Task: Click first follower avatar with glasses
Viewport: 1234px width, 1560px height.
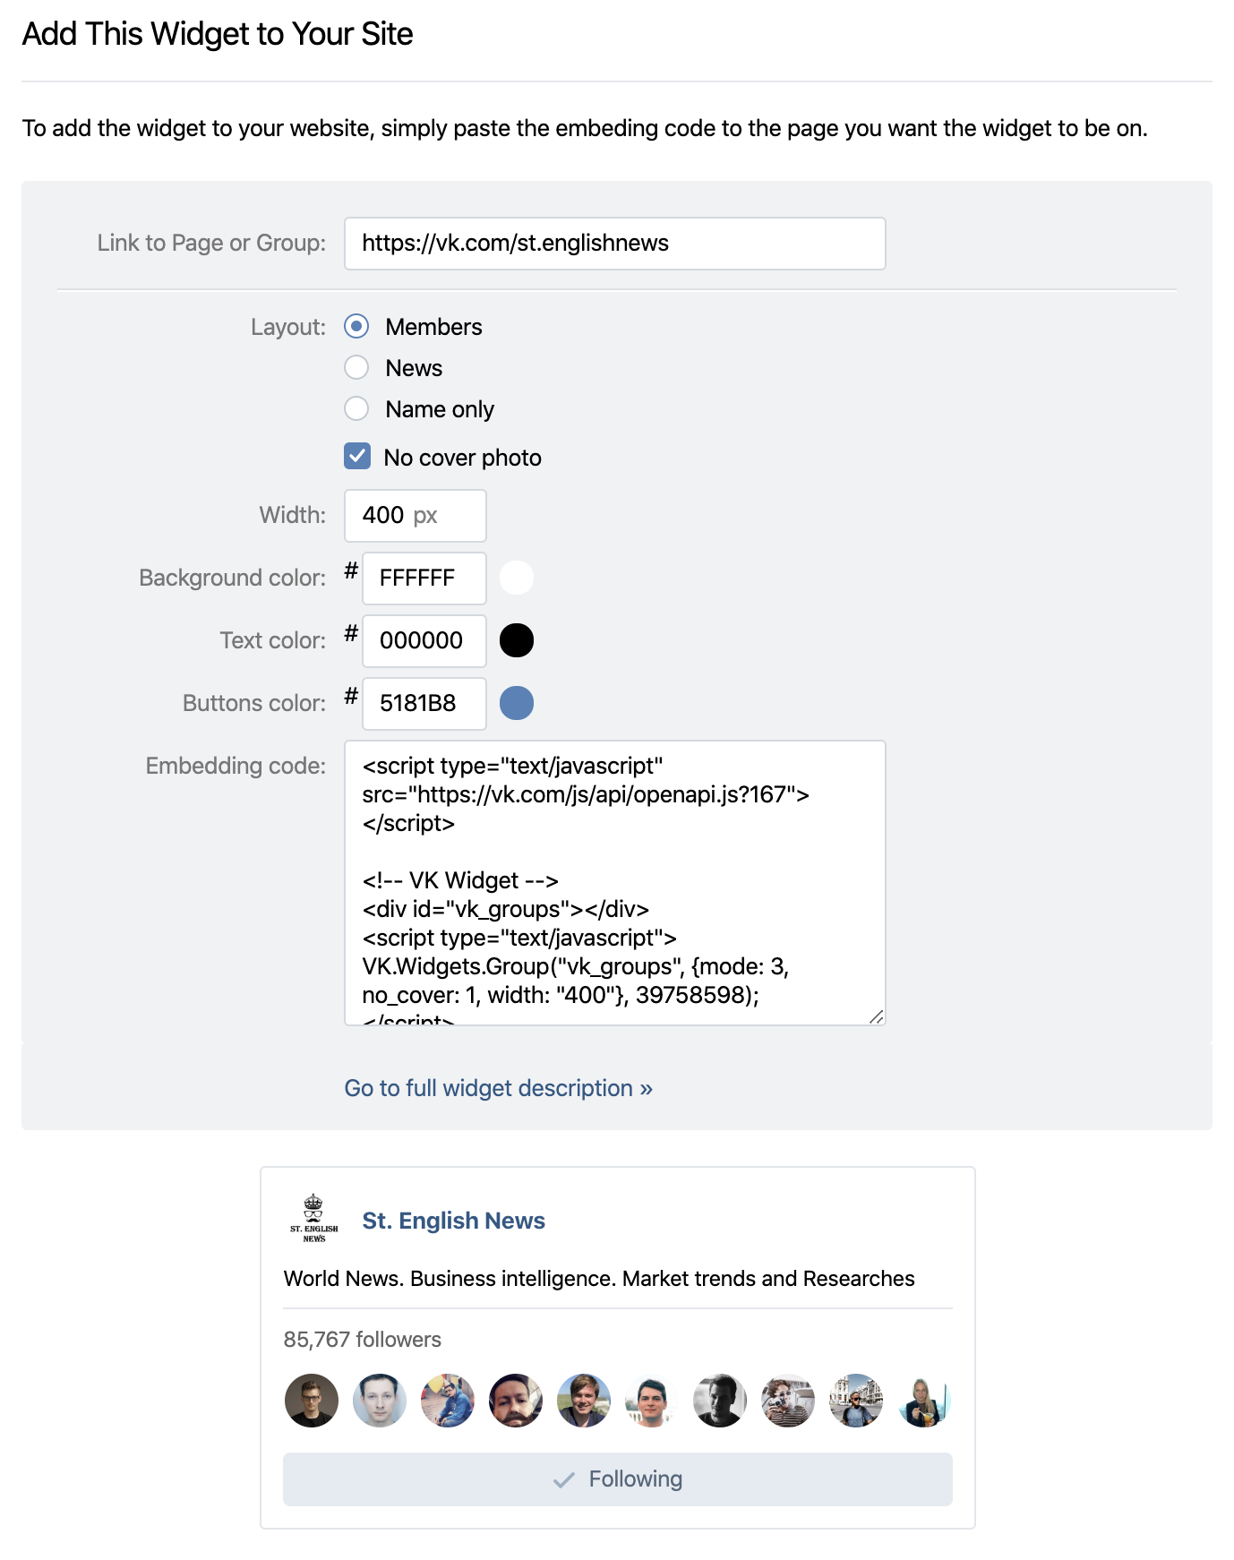Action: coord(312,1401)
